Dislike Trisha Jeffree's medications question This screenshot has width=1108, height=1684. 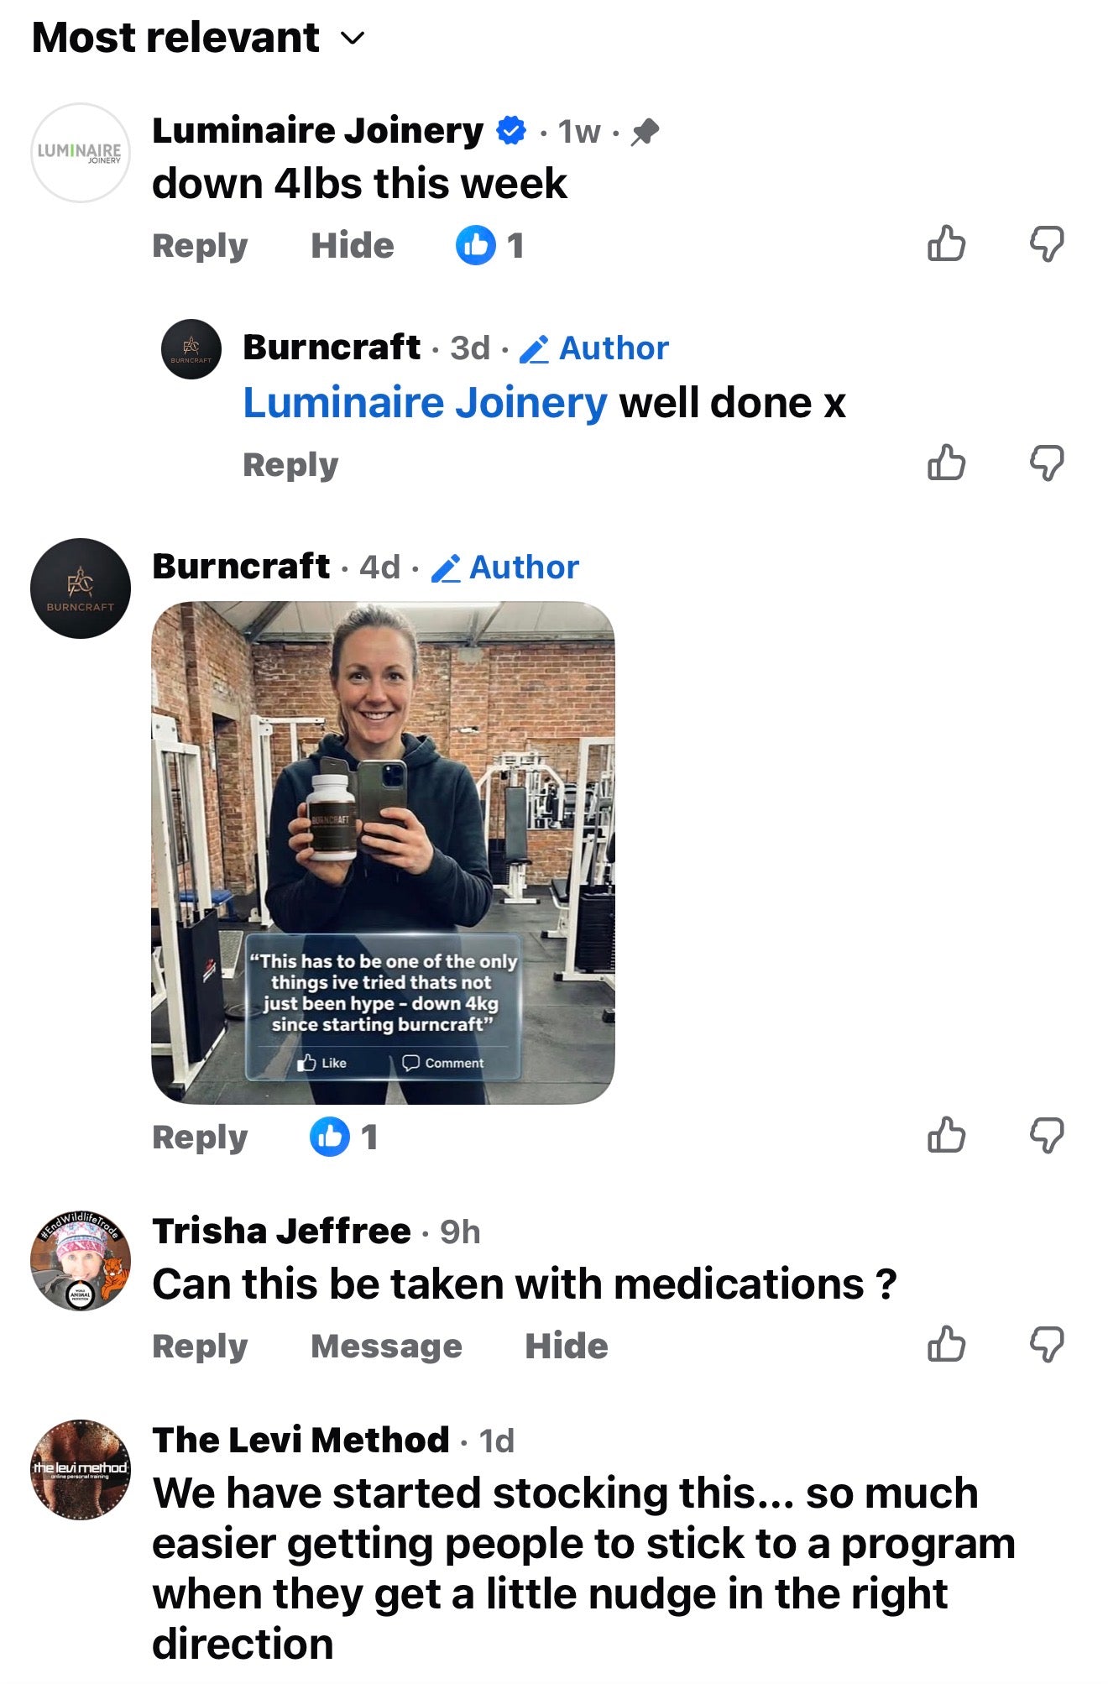click(x=1047, y=1345)
